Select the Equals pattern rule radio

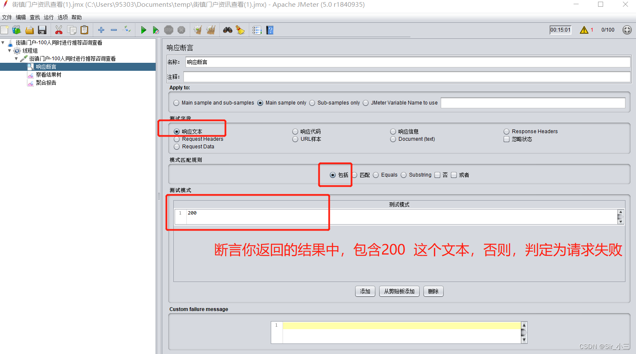376,175
